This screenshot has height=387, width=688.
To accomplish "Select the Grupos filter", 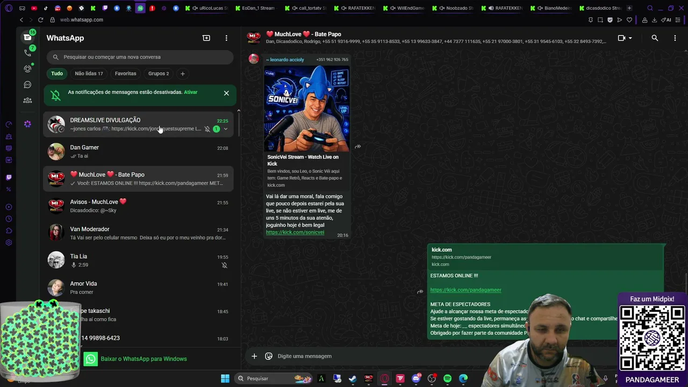I will tap(159, 74).
